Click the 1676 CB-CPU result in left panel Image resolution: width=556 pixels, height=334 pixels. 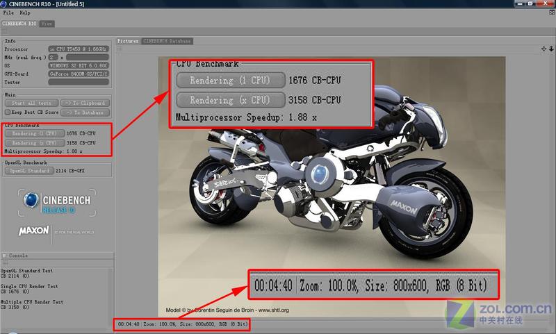tap(81, 133)
